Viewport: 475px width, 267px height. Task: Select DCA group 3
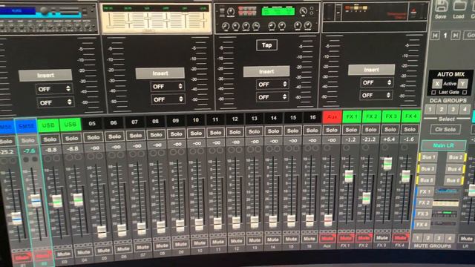click(x=453, y=109)
